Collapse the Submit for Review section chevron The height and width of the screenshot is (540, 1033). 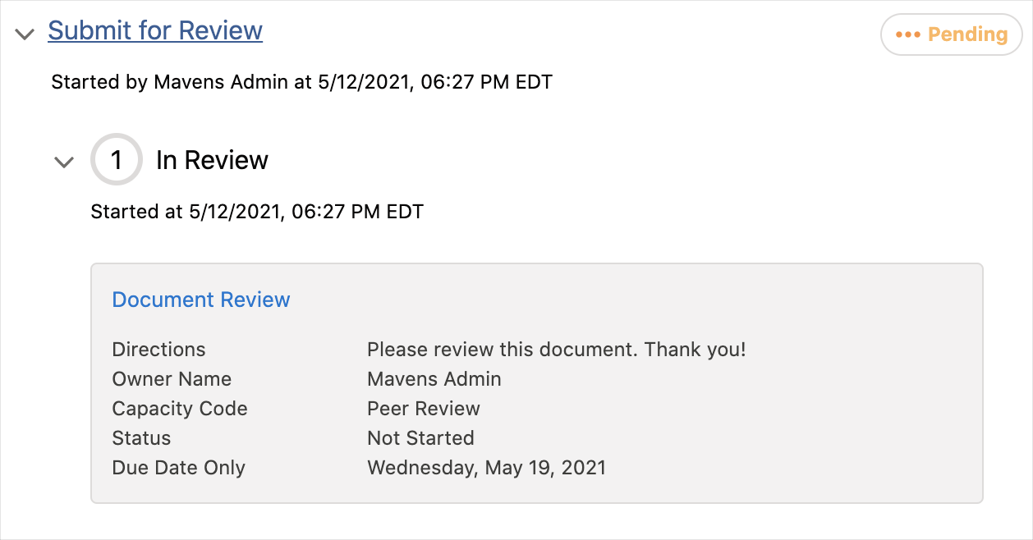tap(25, 34)
